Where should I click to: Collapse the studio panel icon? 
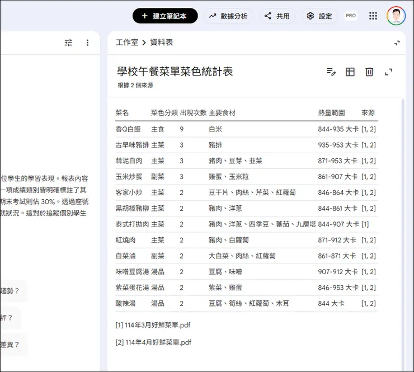397,43
